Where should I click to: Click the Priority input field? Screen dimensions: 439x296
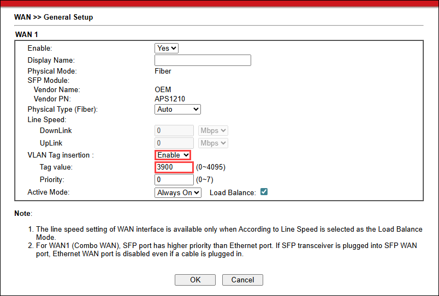click(174, 179)
